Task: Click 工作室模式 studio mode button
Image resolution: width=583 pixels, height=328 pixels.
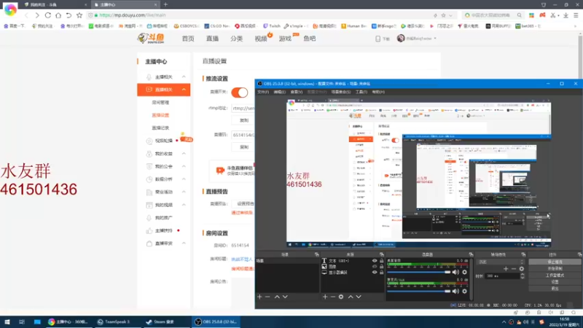Action: click(x=555, y=276)
